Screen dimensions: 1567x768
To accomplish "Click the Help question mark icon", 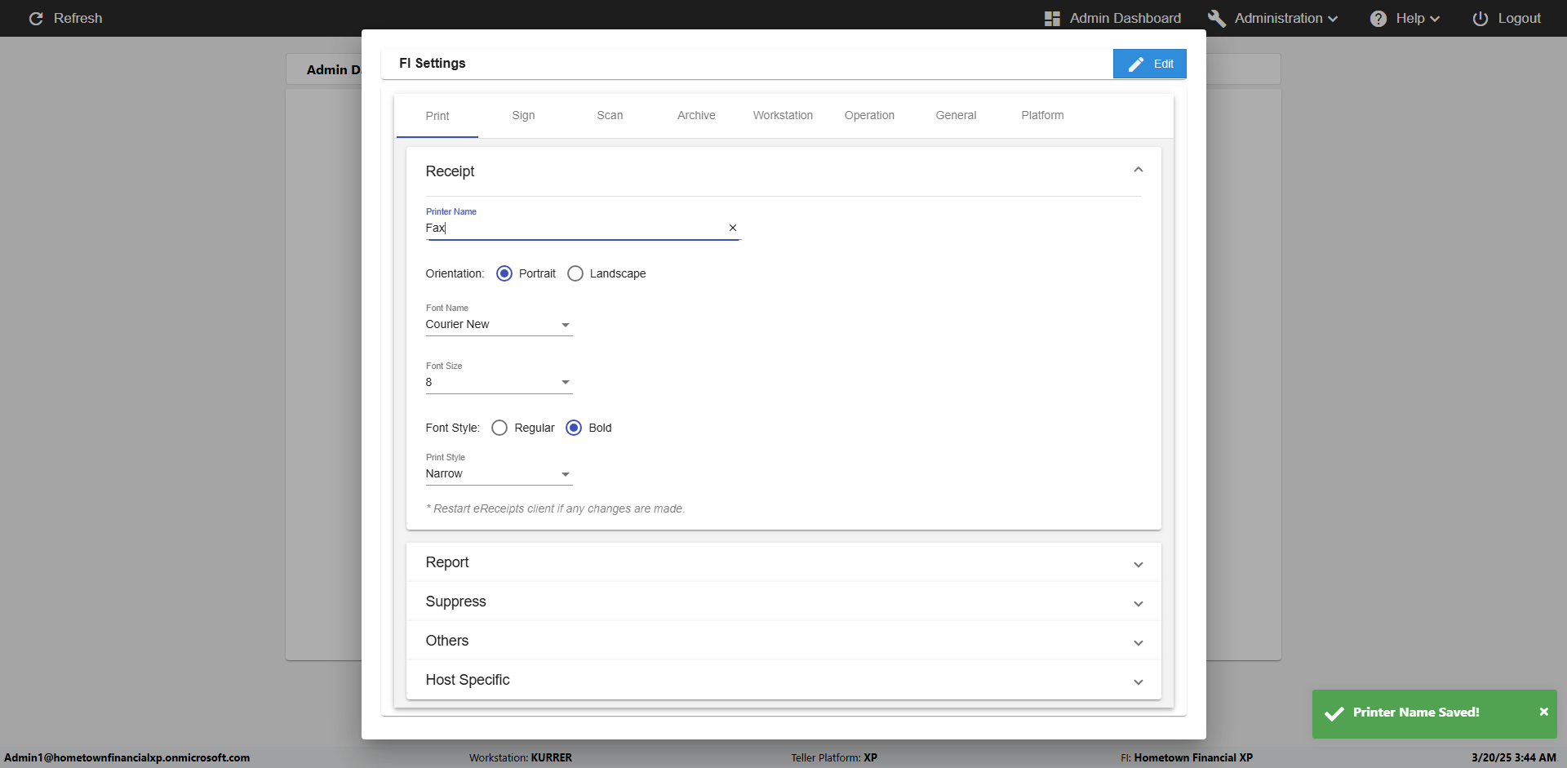I will (x=1378, y=19).
